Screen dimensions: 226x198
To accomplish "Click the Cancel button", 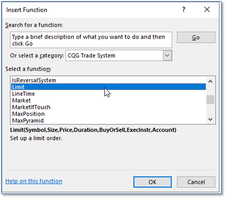I will [196, 182].
